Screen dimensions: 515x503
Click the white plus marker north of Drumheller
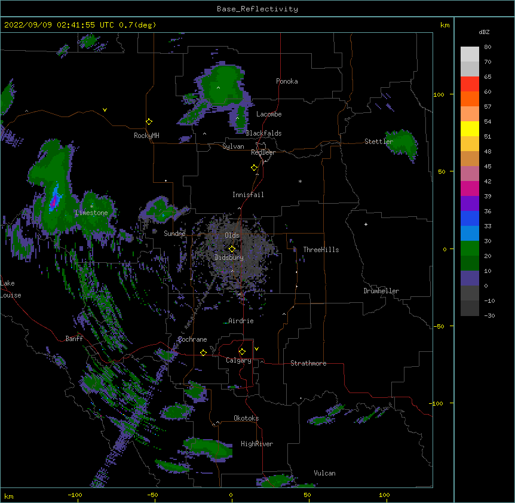click(x=366, y=224)
